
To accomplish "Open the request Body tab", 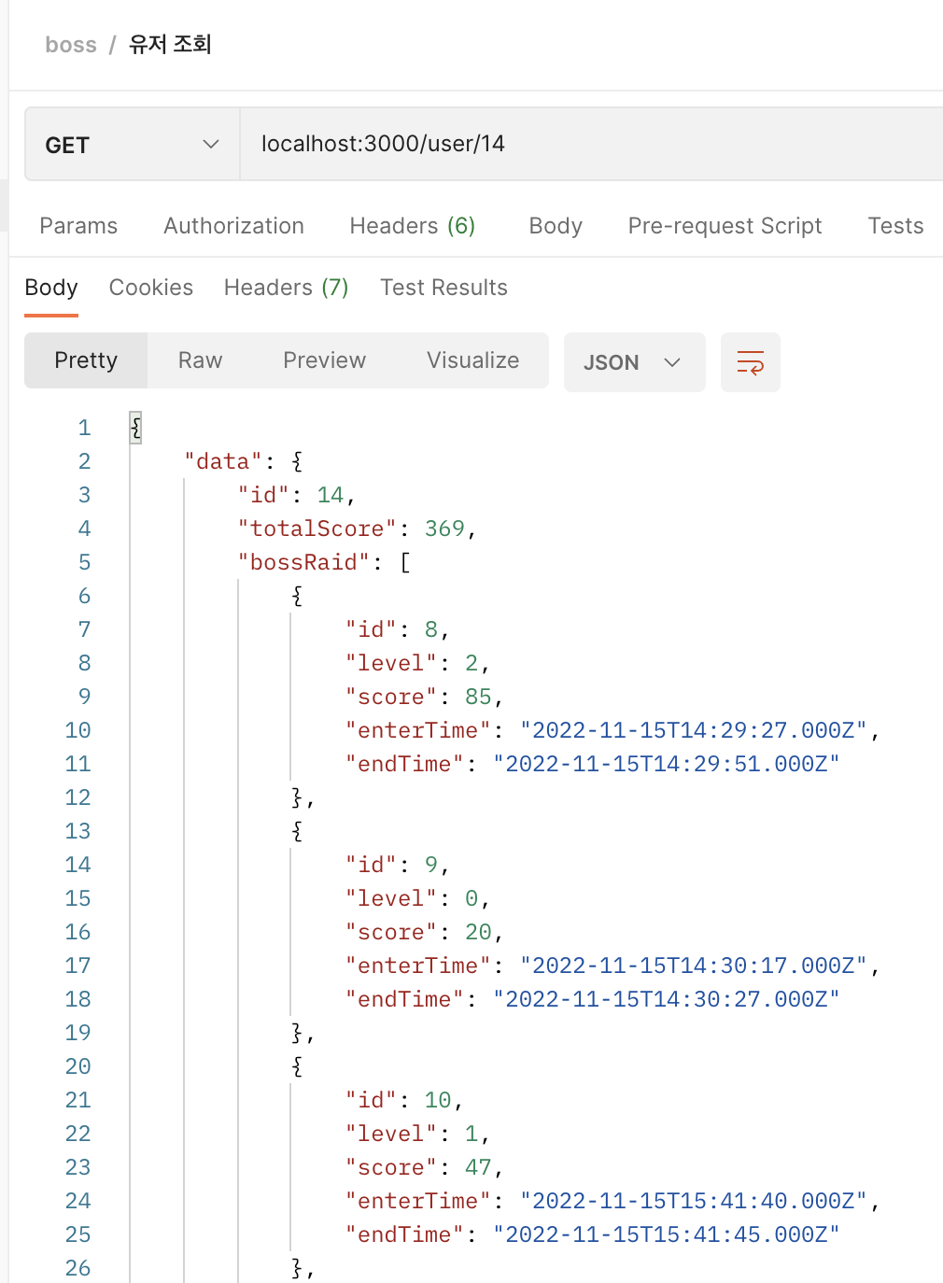I will click(555, 225).
